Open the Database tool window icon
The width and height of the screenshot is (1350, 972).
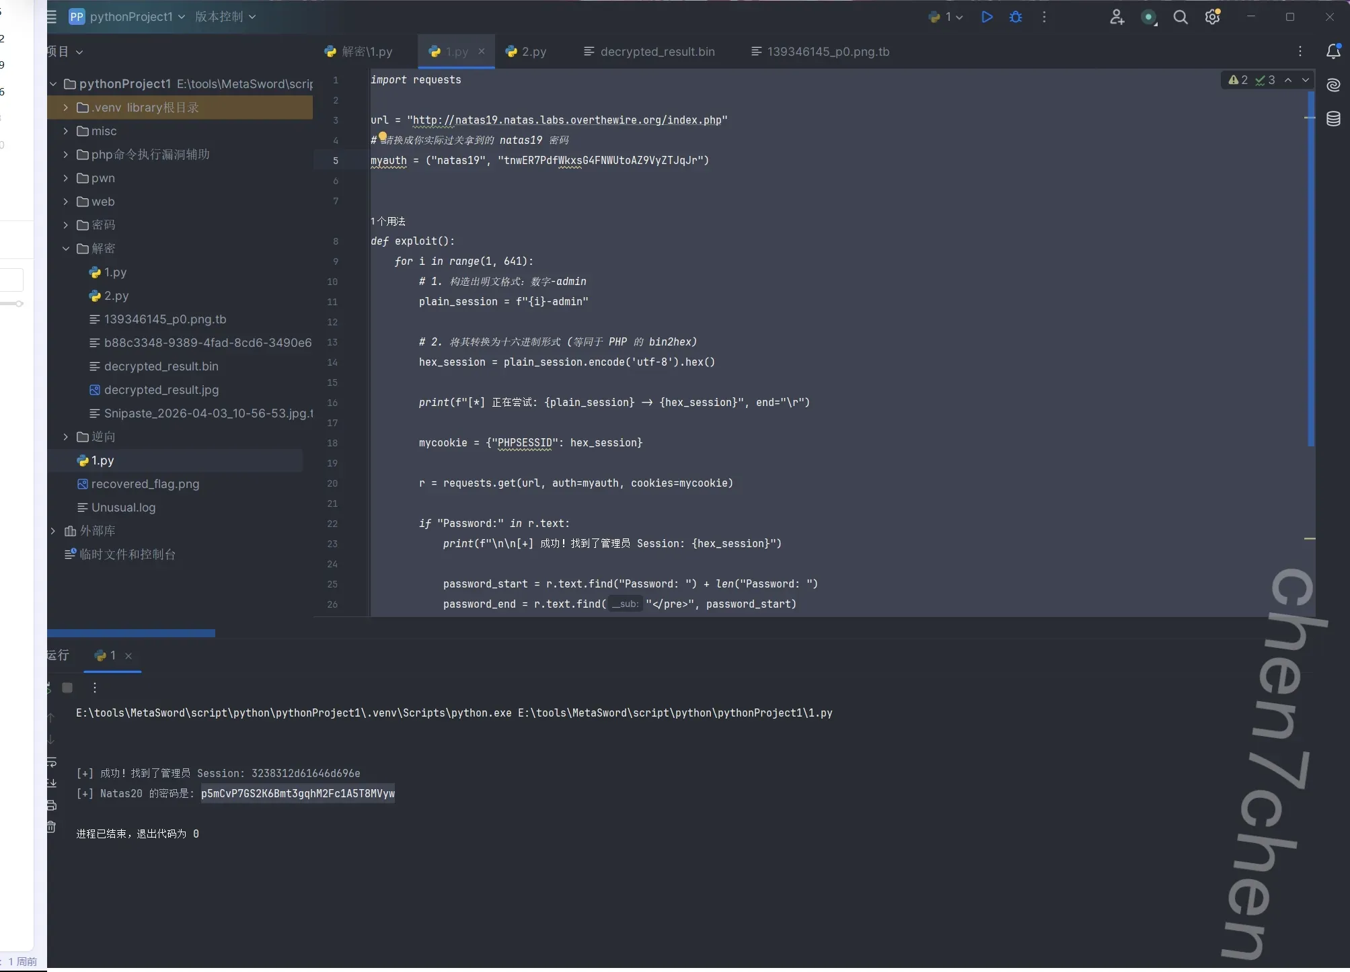tap(1333, 119)
